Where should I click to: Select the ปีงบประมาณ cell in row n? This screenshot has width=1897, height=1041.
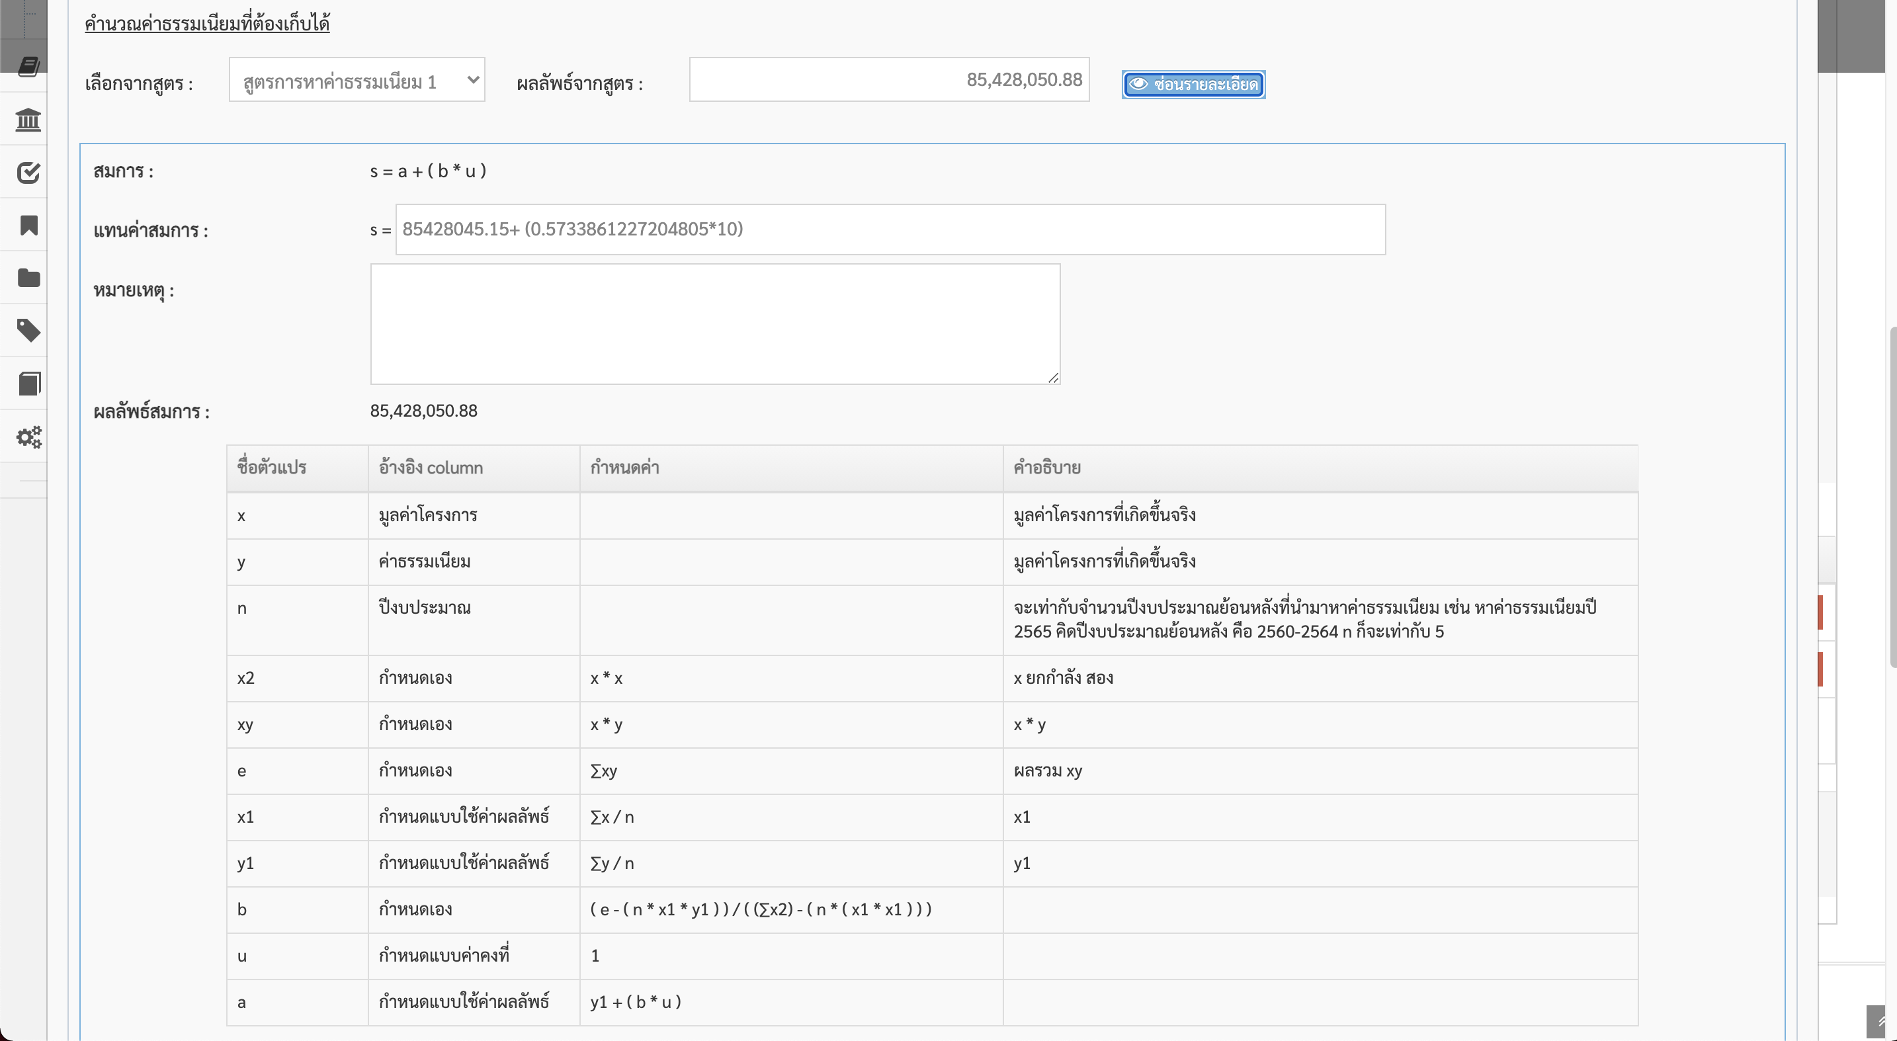[x=474, y=620]
